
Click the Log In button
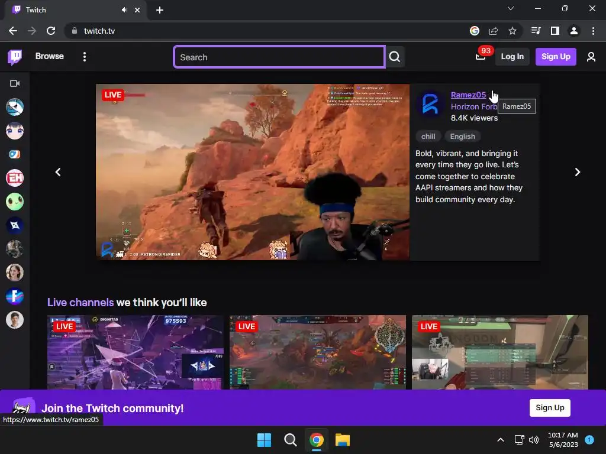[x=512, y=57]
